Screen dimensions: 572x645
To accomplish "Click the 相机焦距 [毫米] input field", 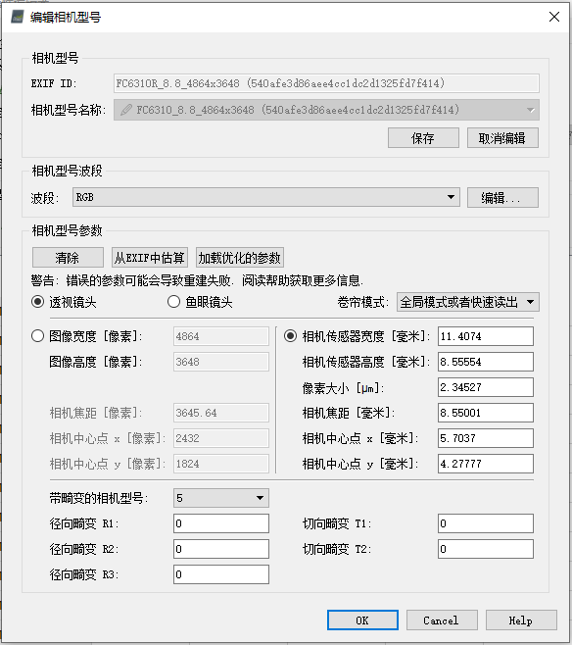I will tap(486, 413).
